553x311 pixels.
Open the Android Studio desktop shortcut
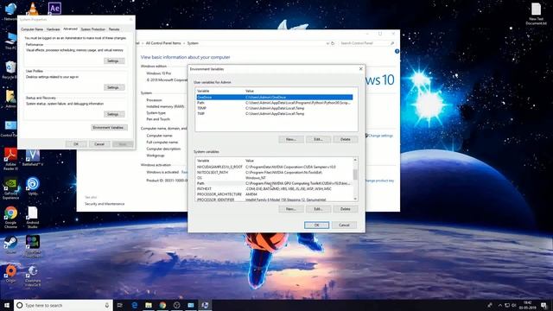33,218
